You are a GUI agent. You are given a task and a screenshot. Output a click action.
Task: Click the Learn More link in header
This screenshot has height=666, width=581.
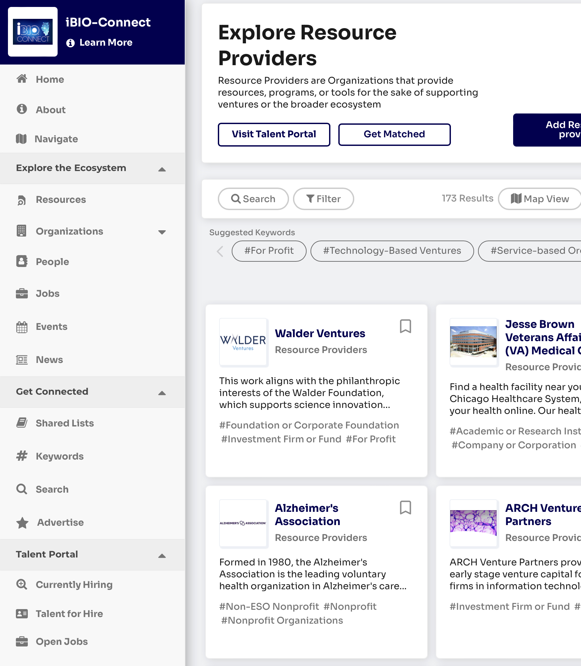coord(106,43)
